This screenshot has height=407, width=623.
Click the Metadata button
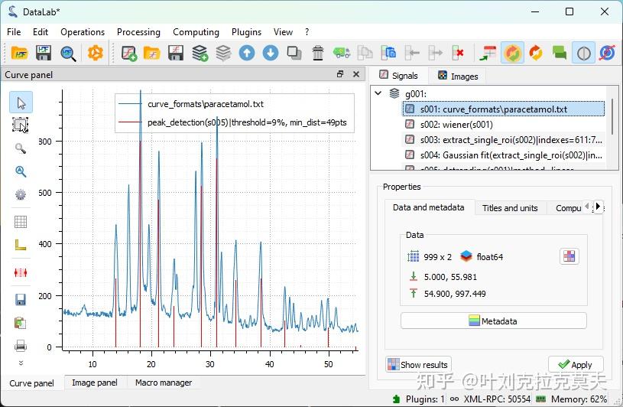[x=494, y=321]
